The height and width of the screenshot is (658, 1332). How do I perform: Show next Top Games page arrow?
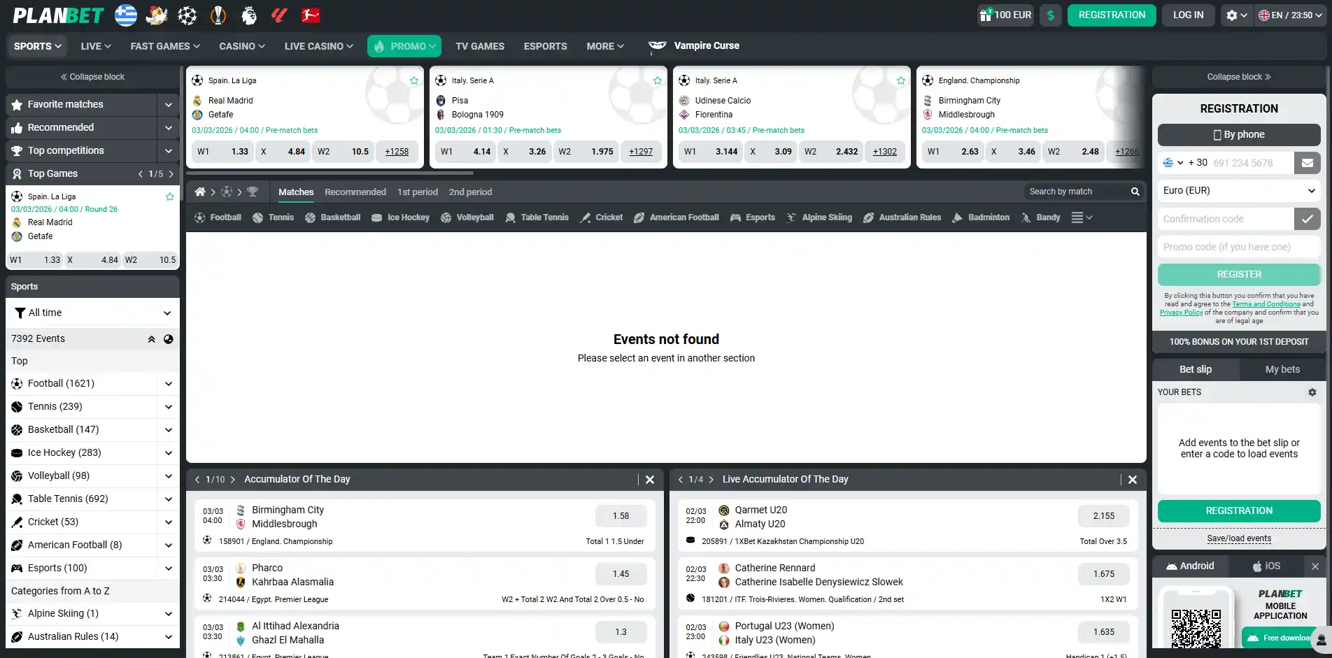click(171, 174)
